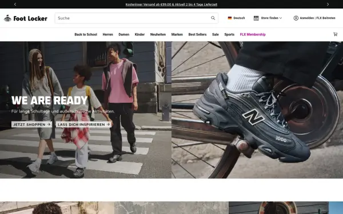Open the Kostenloser Versand announcement link
Viewport: 343px width, 214px height.
[171, 5]
